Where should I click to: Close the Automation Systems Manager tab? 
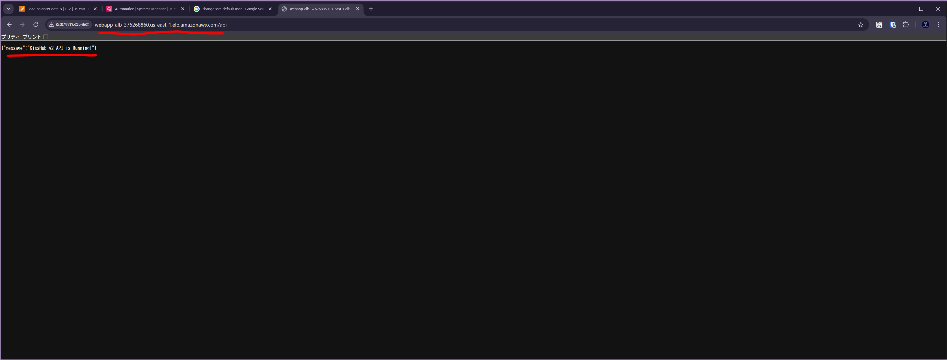pos(183,9)
